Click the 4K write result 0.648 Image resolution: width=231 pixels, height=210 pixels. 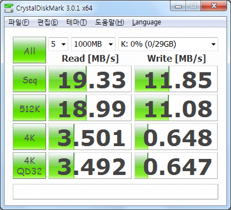(176, 137)
